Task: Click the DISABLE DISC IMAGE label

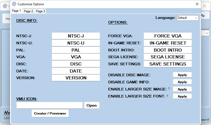Action: tap(129, 75)
